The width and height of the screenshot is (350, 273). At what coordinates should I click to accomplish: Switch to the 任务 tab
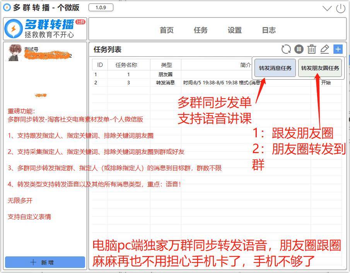(201, 30)
